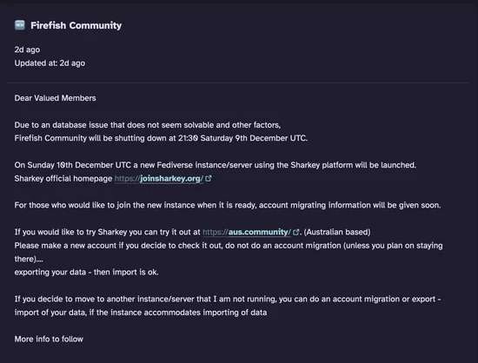This screenshot has width=478, height=363.
Task: Click the 'Dear Valued Members' greeting
Action: [x=55, y=98]
